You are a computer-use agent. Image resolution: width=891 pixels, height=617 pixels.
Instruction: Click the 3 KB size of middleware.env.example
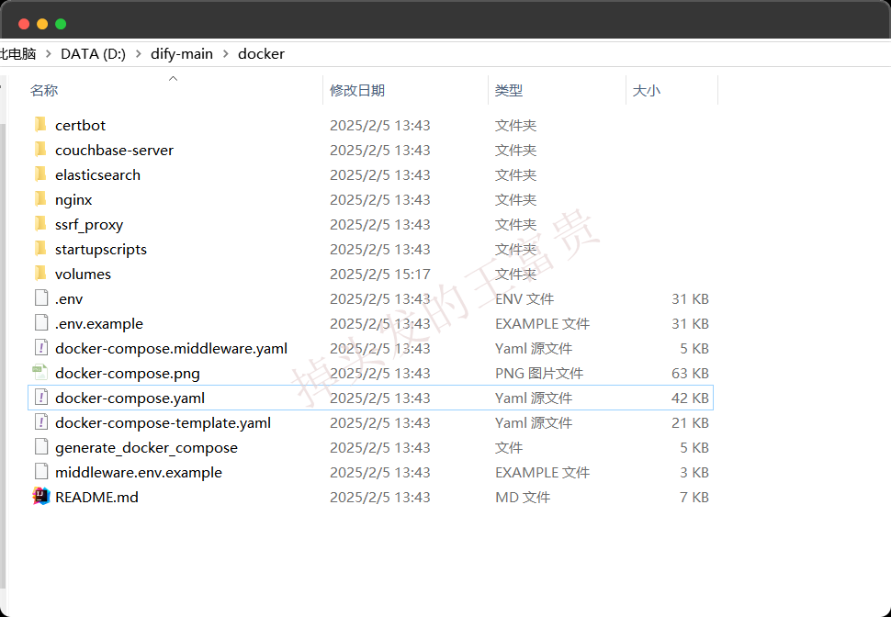pyautogui.click(x=694, y=473)
